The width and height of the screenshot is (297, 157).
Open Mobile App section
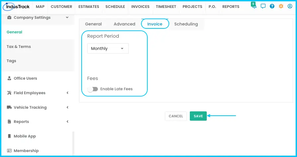(x=25, y=136)
